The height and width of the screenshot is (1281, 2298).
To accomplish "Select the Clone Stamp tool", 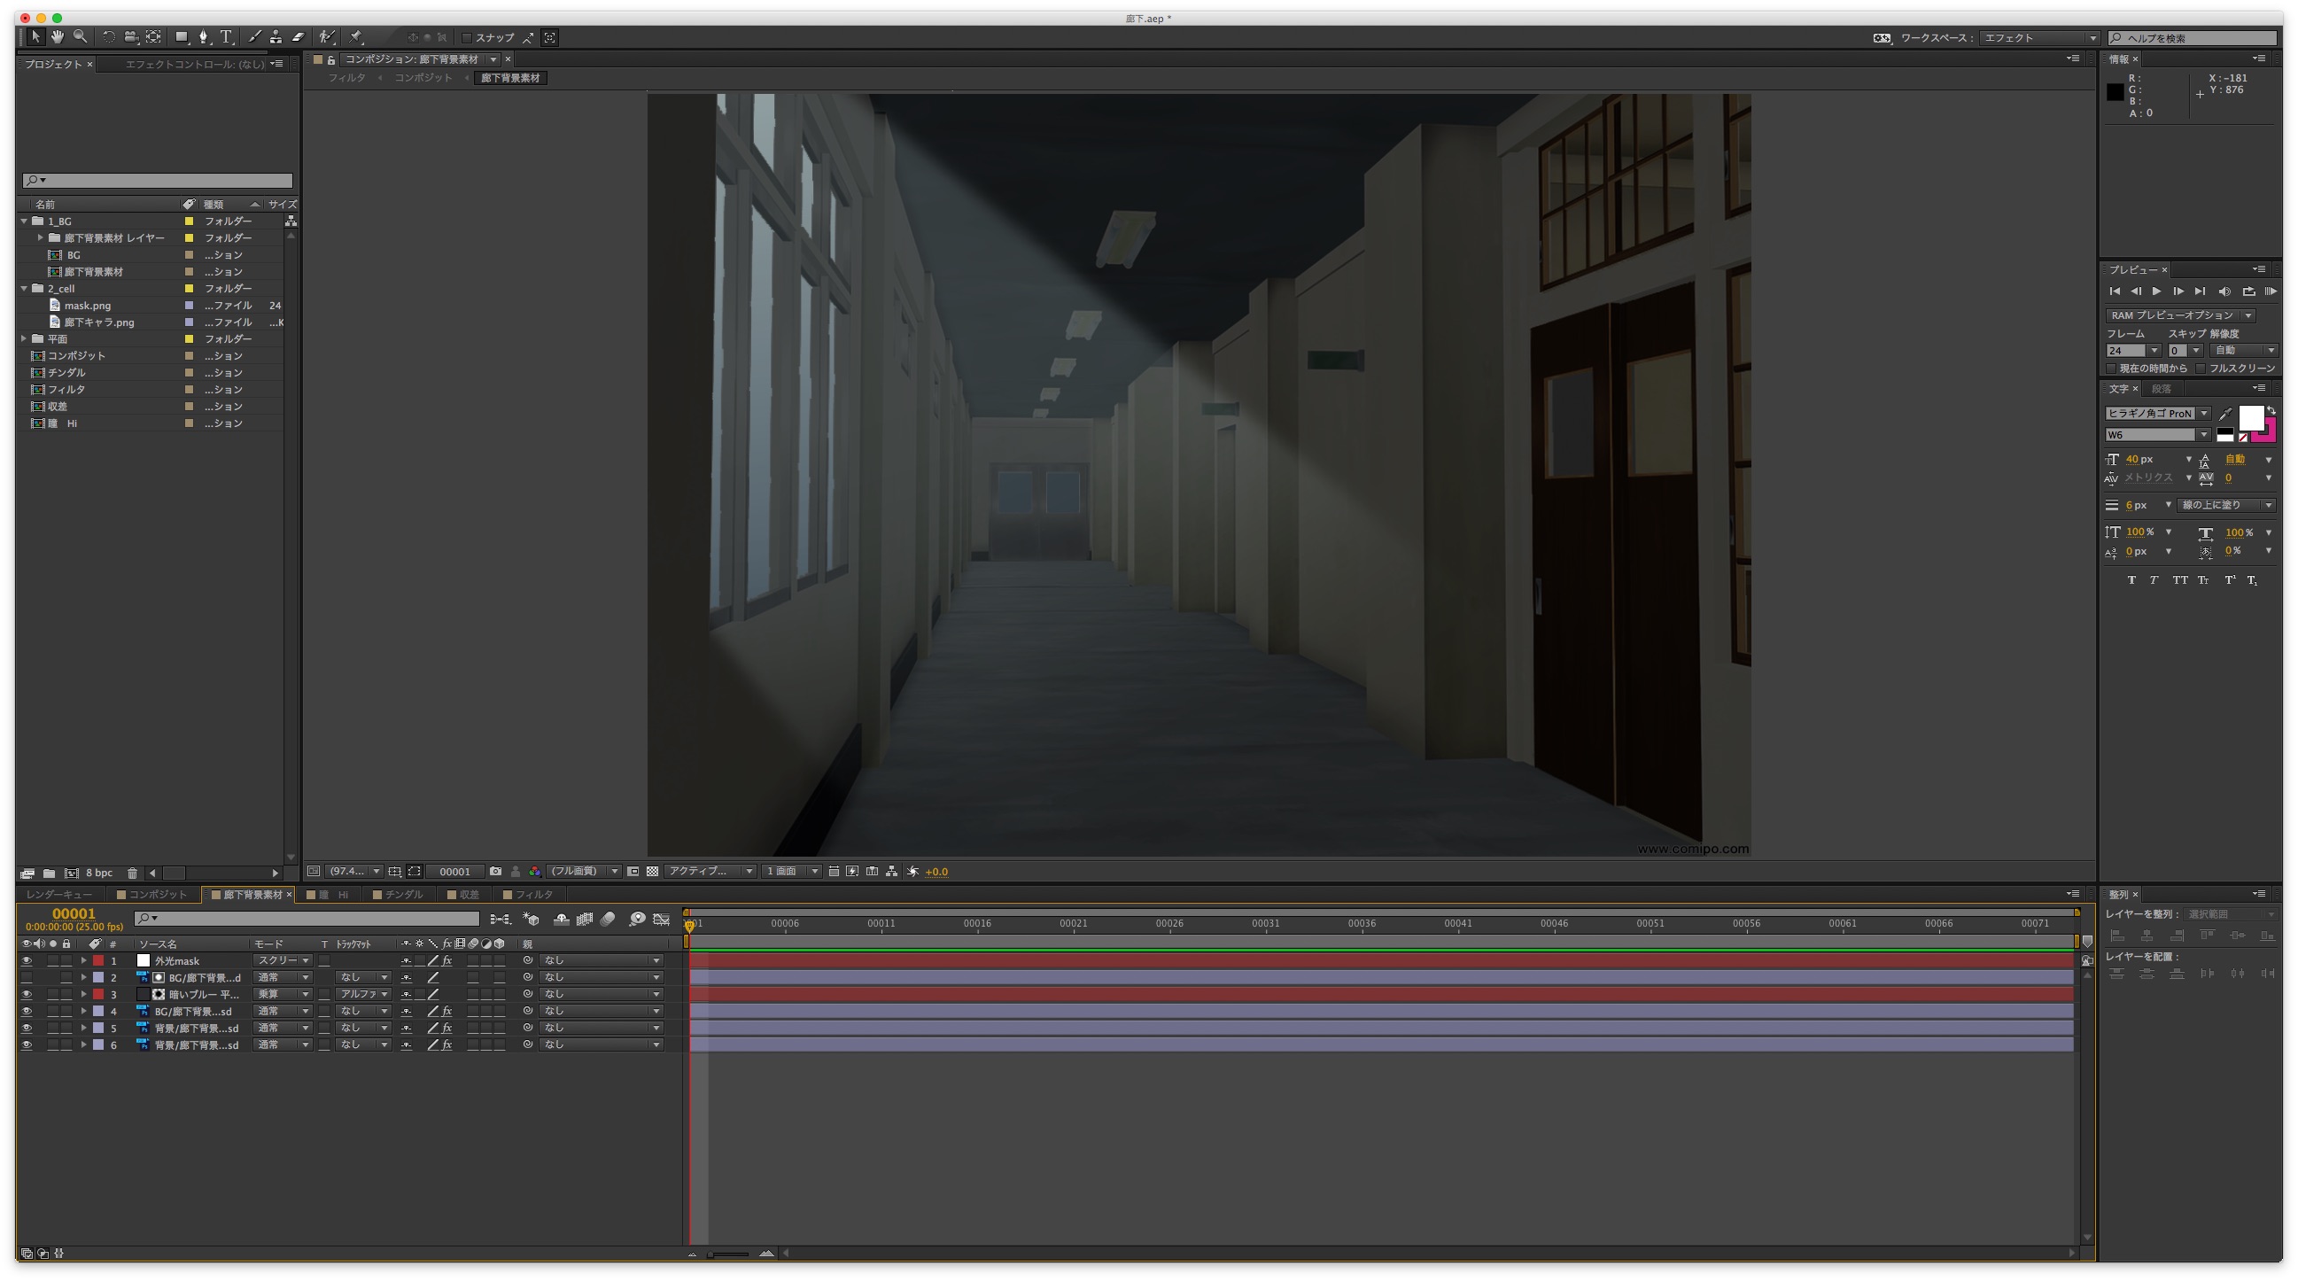I will (276, 36).
